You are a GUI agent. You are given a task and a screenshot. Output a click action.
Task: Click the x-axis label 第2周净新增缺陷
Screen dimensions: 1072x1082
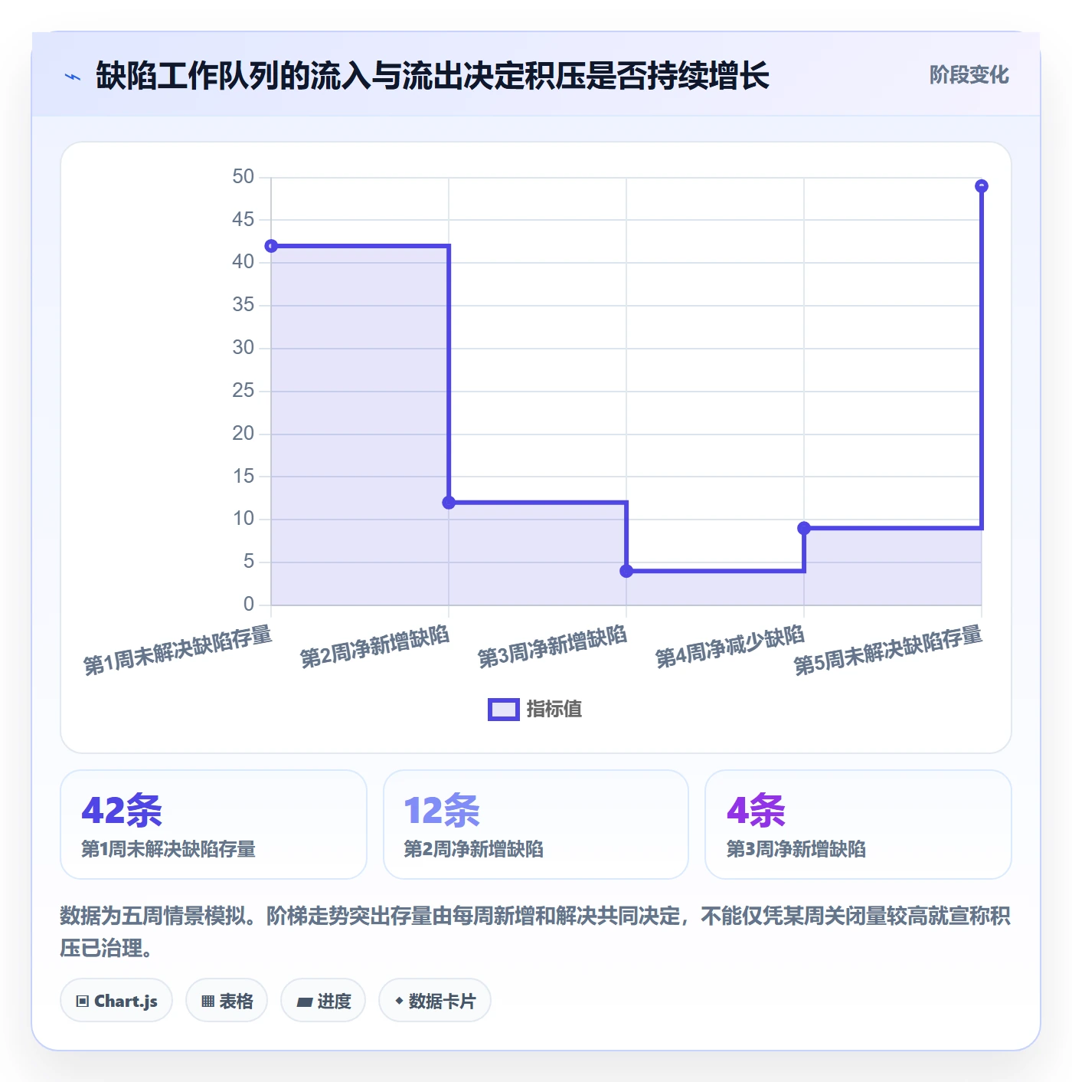[x=374, y=647]
